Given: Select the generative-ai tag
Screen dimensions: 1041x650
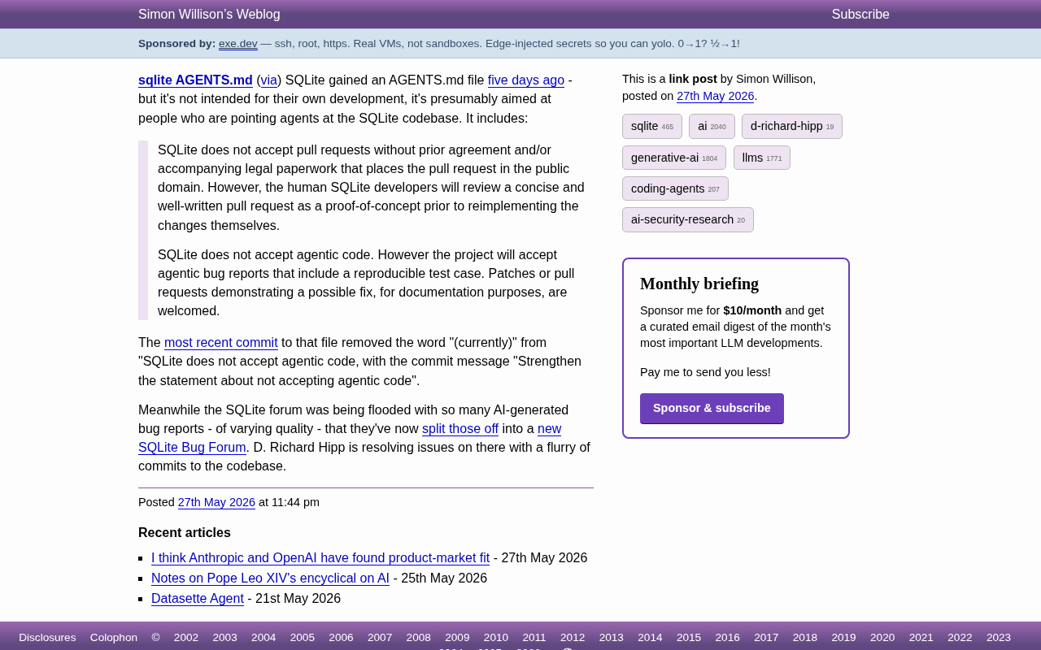Looking at the screenshot, I should coord(674,158).
